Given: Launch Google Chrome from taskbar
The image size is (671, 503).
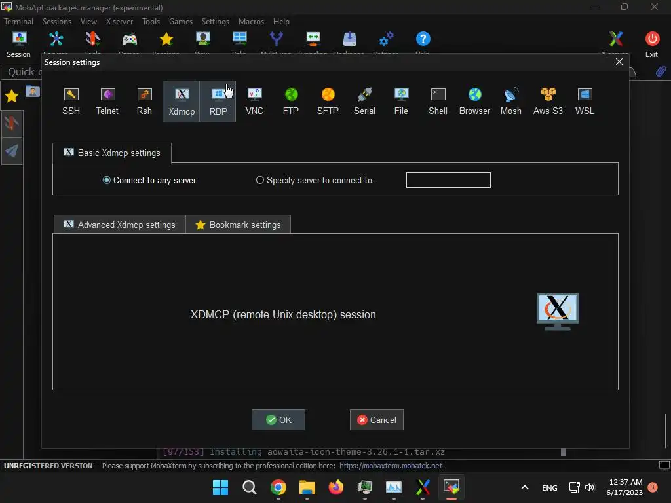Looking at the screenshot, I should pyautogui.click(x=278, y=487).
